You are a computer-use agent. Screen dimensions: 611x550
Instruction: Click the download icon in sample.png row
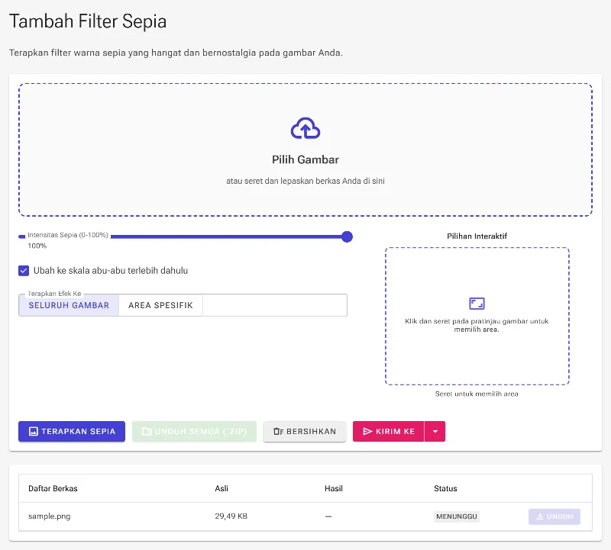click(540, 516)
